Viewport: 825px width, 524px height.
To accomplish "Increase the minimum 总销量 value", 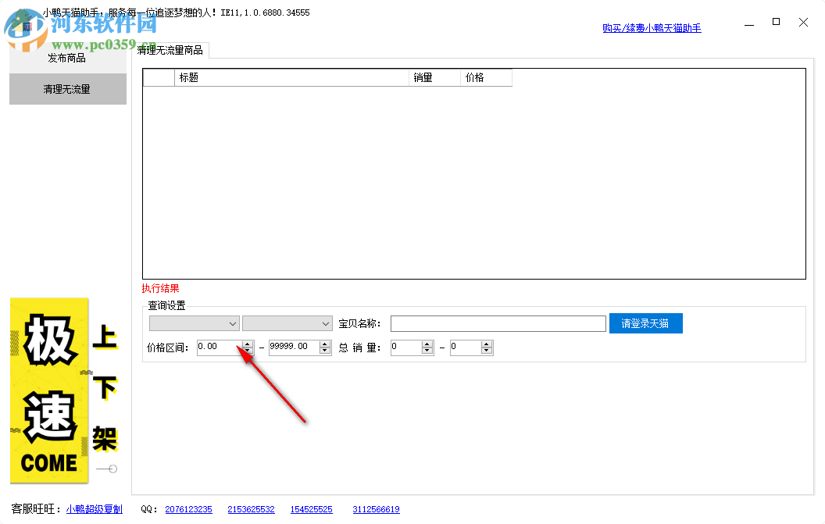I will tap(427, 344).
